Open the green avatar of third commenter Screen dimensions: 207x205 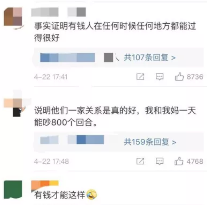tap(13, 190)
